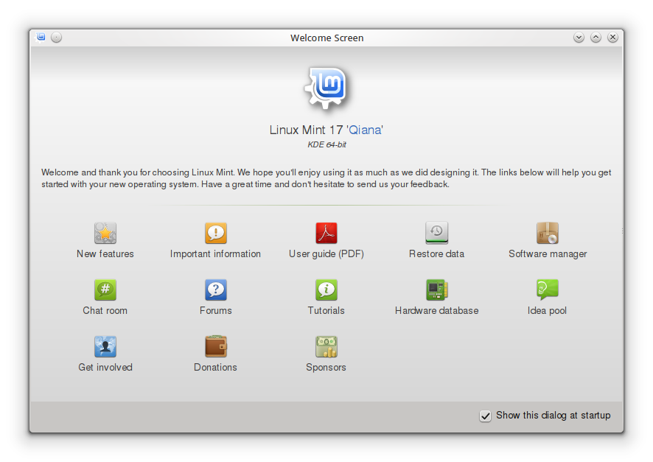Visit Forums via the question mark icon
653x462 pixels.
(216, 290)
